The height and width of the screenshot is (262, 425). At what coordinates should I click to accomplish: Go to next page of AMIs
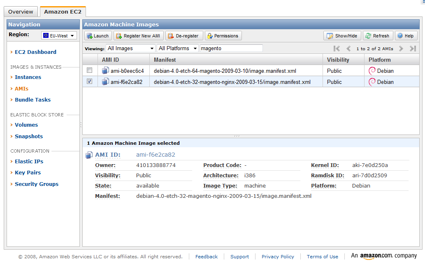[x=401, y=49]
